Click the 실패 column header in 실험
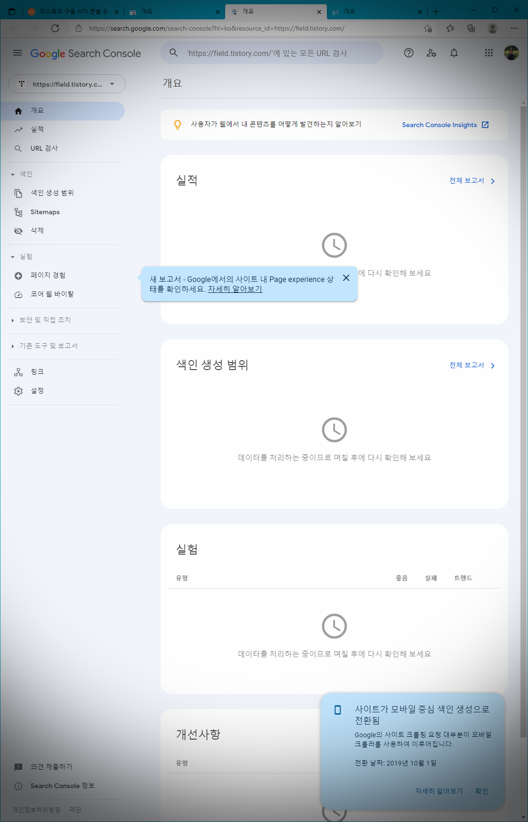 pos(431,578)
